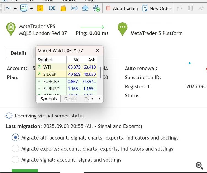Select Migrate all radio option
The height and width of the screenshot is (173, 207).
tap(15, 137)
